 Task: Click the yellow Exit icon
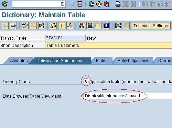point(99,4)
